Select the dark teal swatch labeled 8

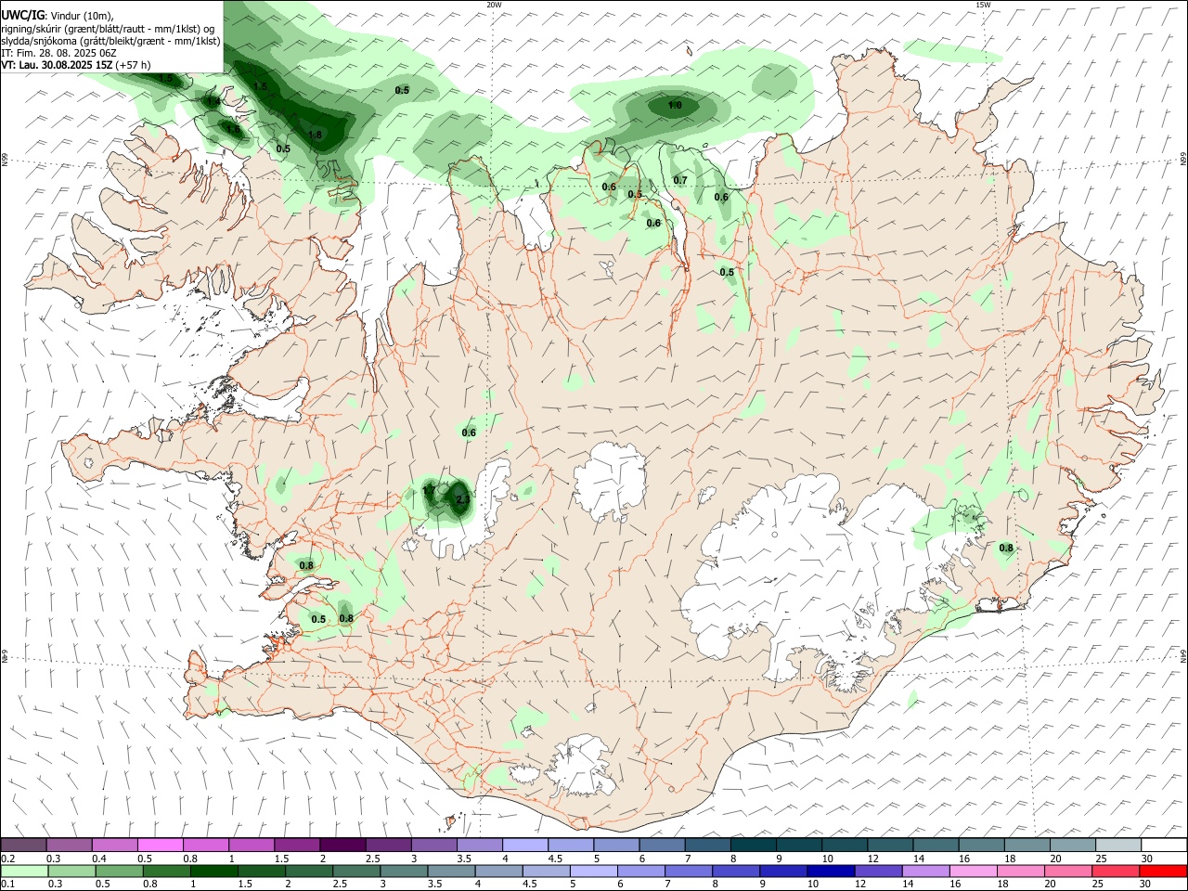(753, 845)
